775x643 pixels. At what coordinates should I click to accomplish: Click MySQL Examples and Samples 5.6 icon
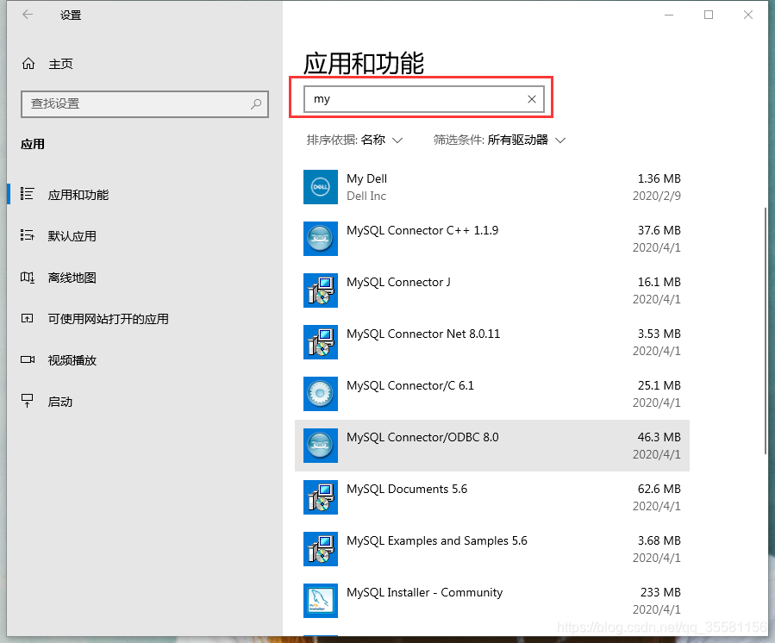click(321, 549)
